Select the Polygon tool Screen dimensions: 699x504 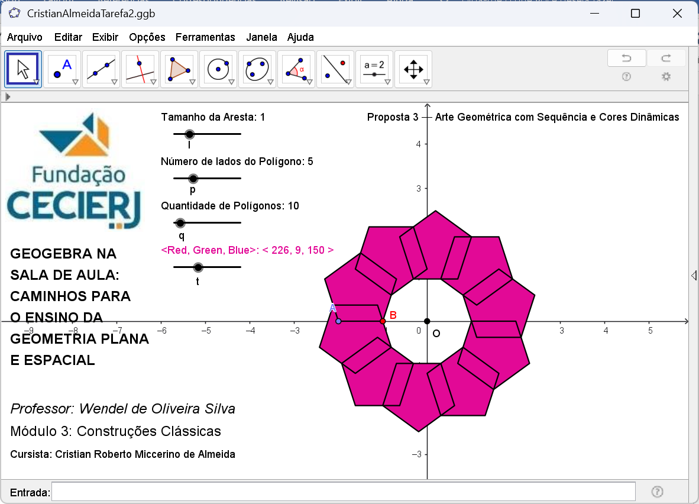[x=179, y=69]
